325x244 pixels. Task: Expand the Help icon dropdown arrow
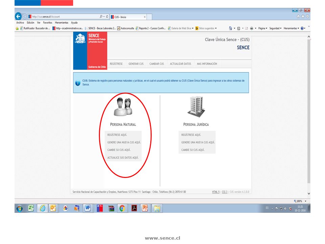pos(305,28)
